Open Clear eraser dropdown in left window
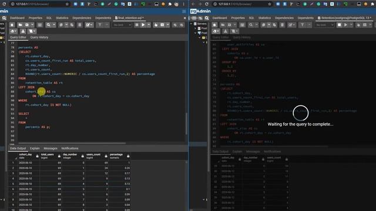The image size is (376, 211). click(14, 31)
